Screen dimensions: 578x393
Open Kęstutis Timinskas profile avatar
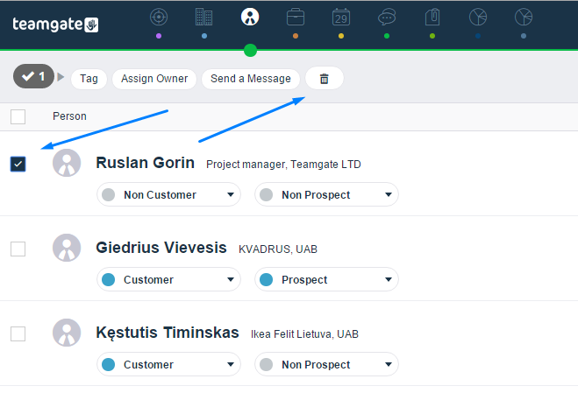point(67,333)
